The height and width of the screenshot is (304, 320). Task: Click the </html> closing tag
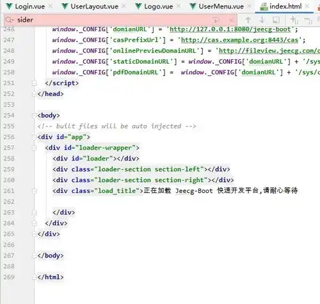(x=51, y=277)
